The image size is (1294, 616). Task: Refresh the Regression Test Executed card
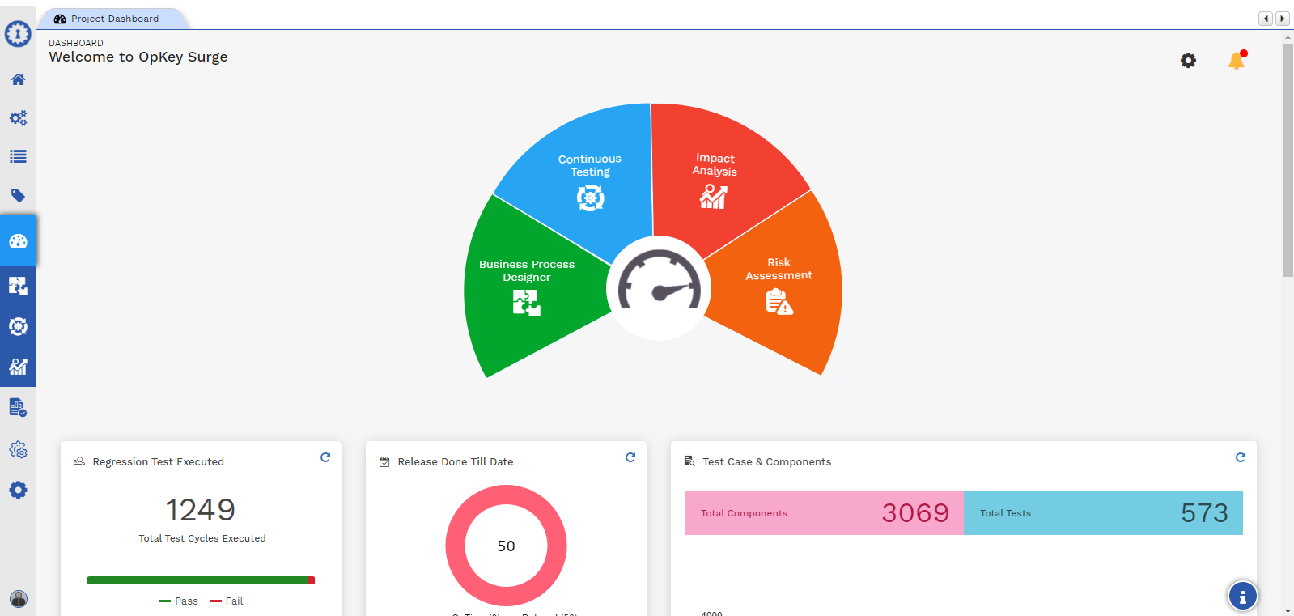pyautogui.click(x=325, y=457)
